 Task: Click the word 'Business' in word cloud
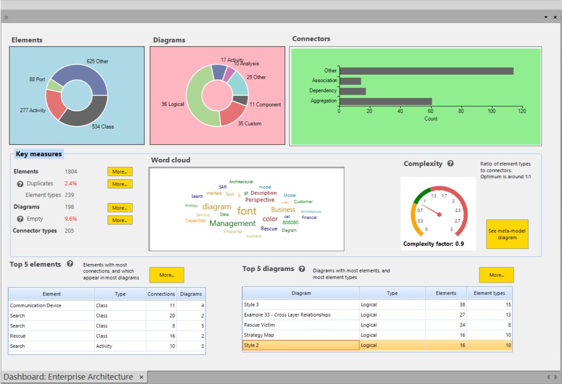coord(283,210)
